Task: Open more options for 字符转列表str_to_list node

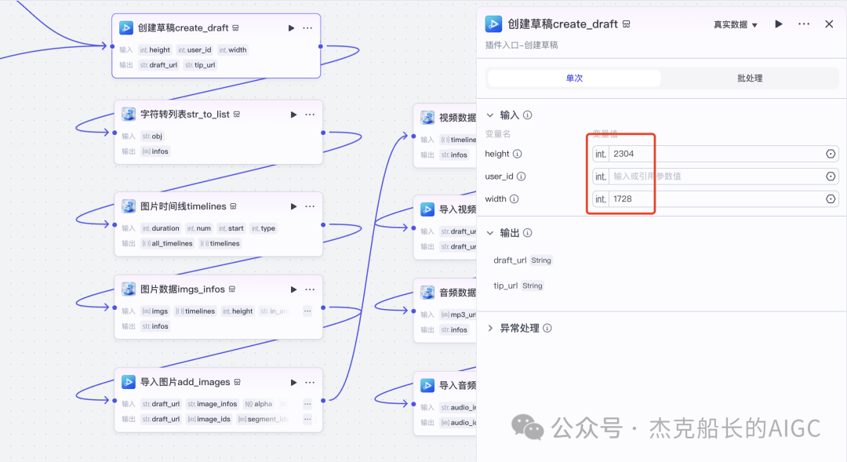Action: [x=310, y=115]
